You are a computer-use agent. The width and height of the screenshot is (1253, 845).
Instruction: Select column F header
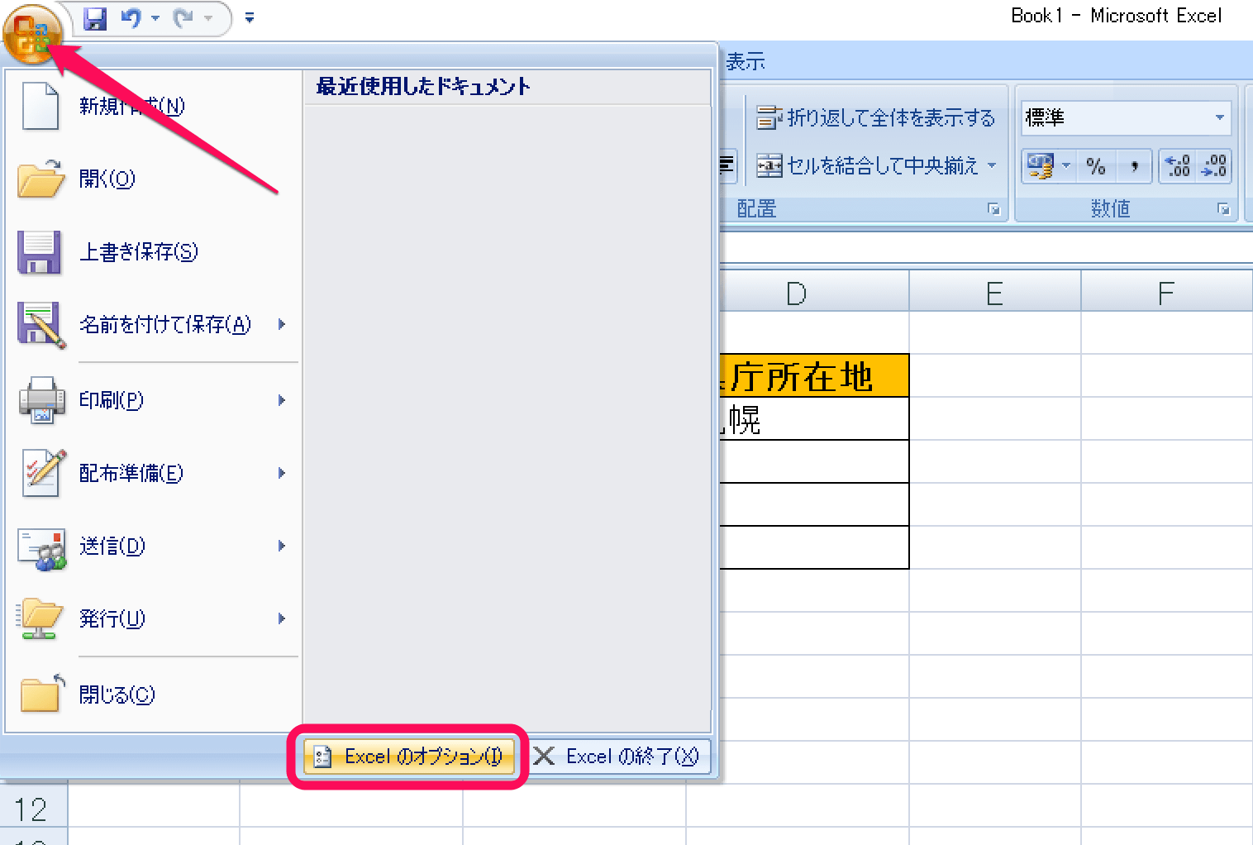coord(1167,293)
